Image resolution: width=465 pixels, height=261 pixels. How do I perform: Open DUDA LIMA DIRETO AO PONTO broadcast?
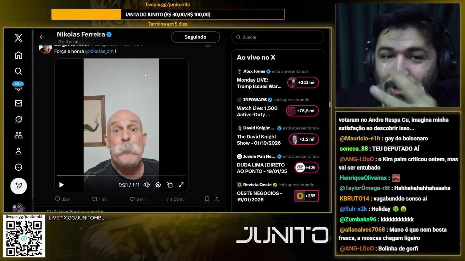click(x=262, y=168)
